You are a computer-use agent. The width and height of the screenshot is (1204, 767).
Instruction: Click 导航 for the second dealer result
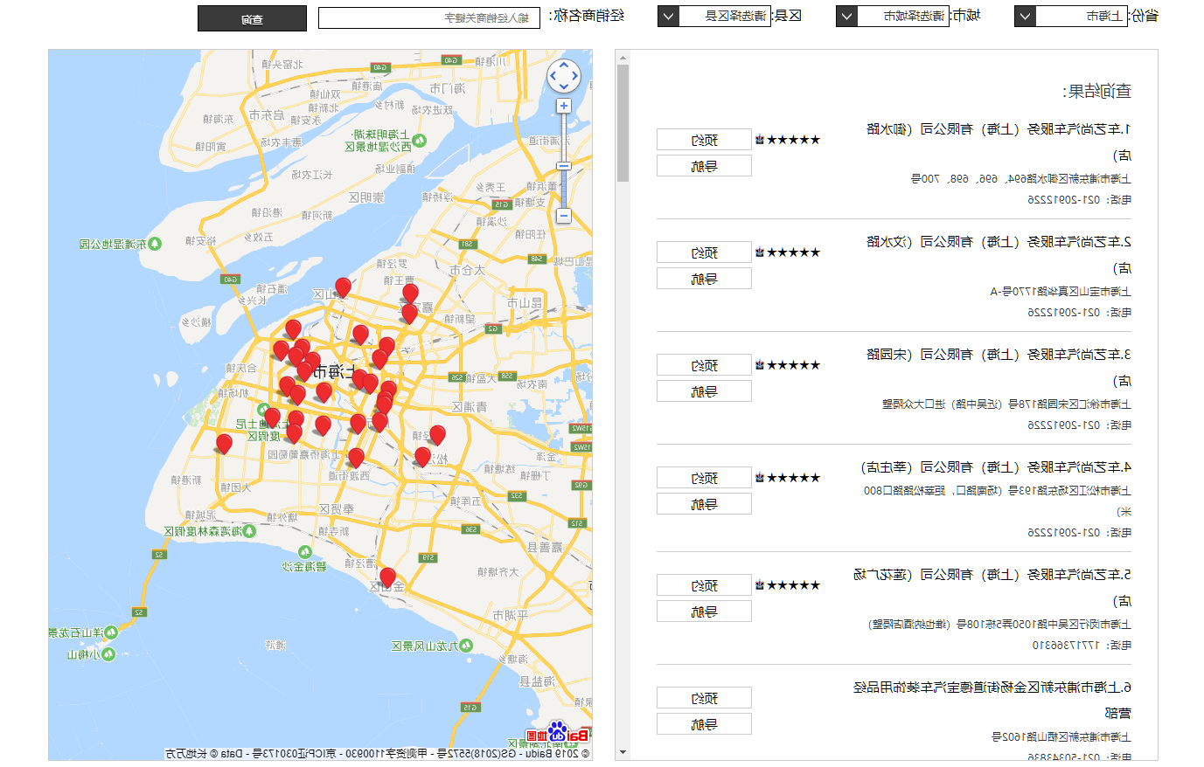click(x=704, y=279)
